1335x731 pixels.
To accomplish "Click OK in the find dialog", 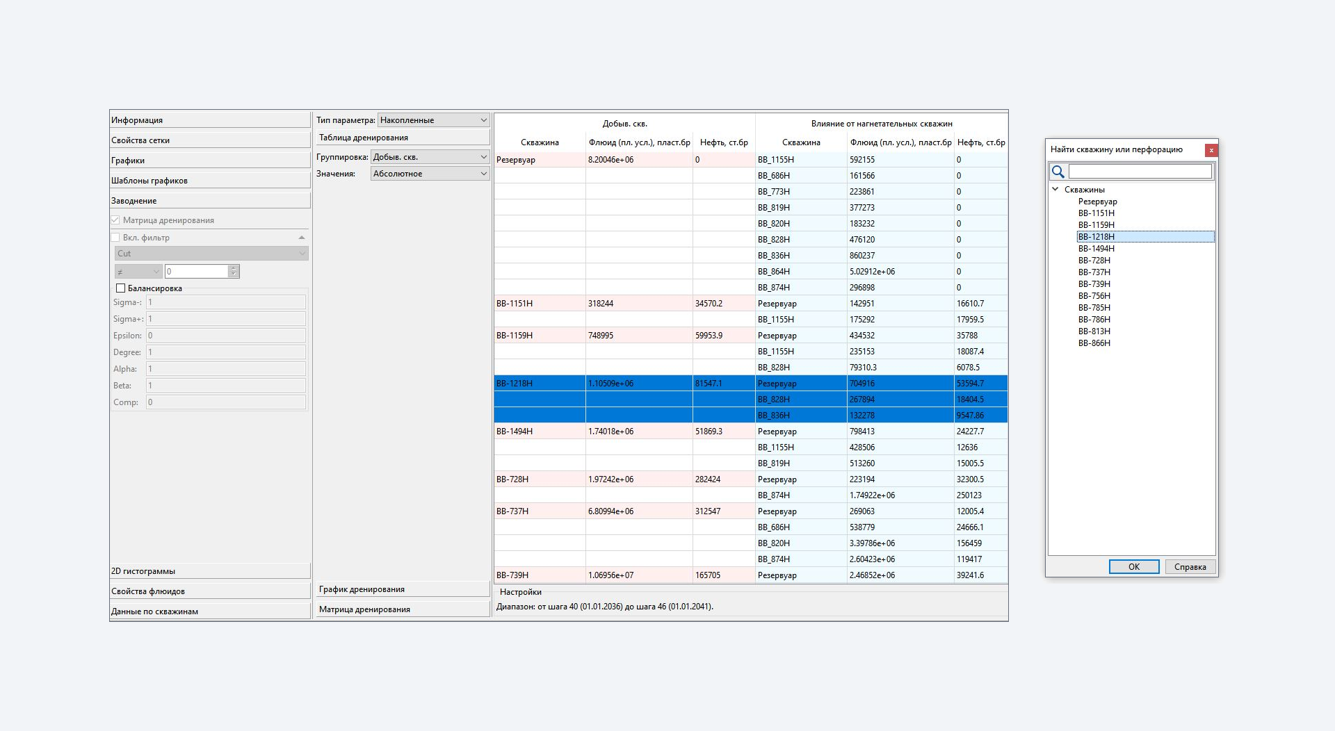I will [x=1134, y=567].
